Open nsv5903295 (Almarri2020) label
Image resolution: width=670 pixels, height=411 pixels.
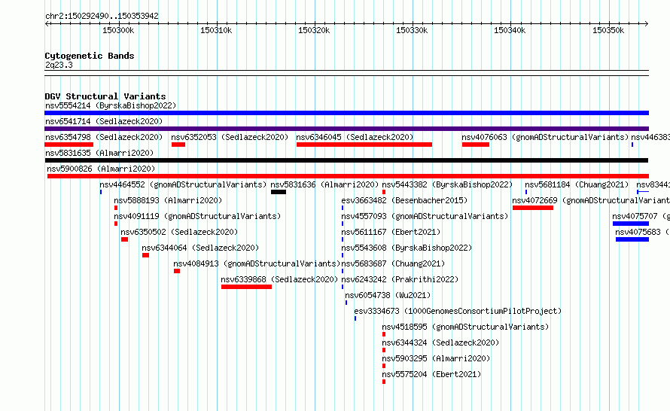pos(436,358)
